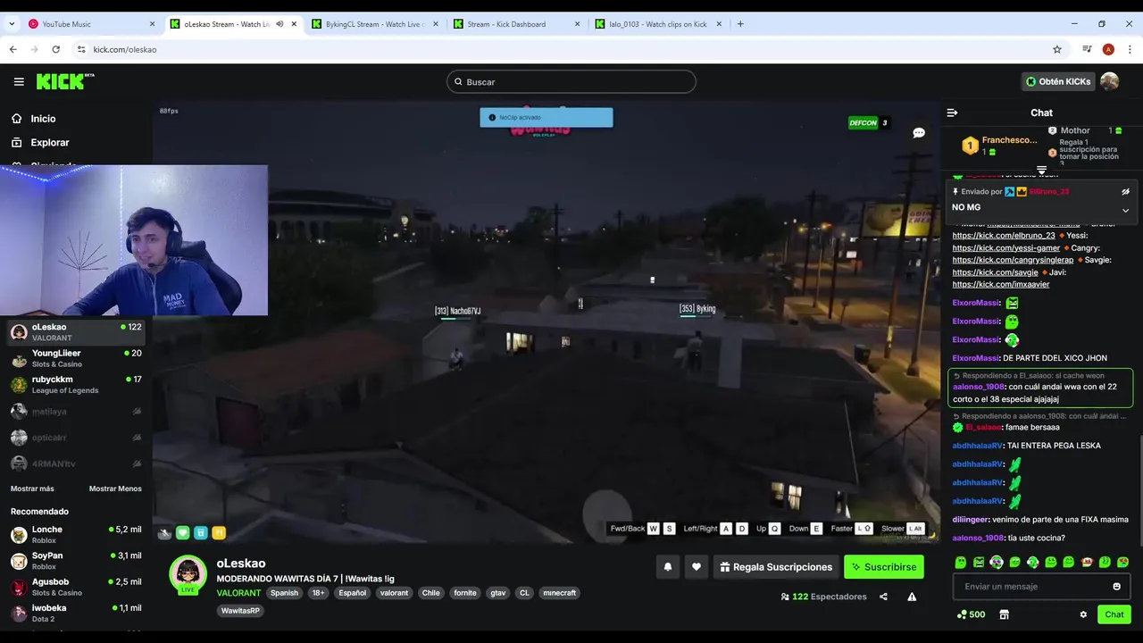The width and height of the screenshot is (1143, 643).
Task: Click the address bar showing kick.com/oleskao
Action: [x=571, y=50]
